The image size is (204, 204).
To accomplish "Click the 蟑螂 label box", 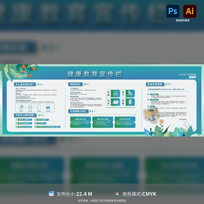I will pos(123,102).
